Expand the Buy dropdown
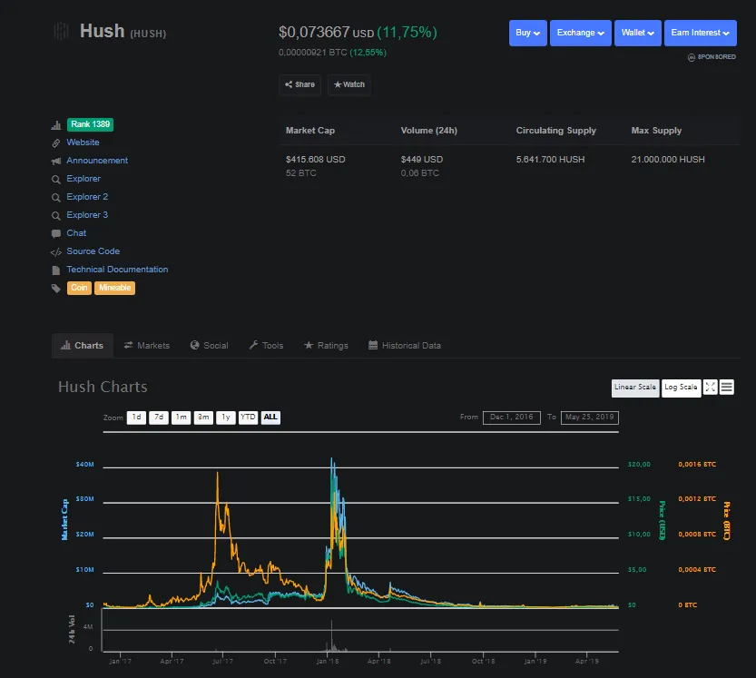756x678 pixels. pos(528,33)
